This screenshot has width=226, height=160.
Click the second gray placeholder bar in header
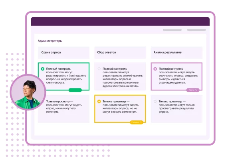point(196,30)
